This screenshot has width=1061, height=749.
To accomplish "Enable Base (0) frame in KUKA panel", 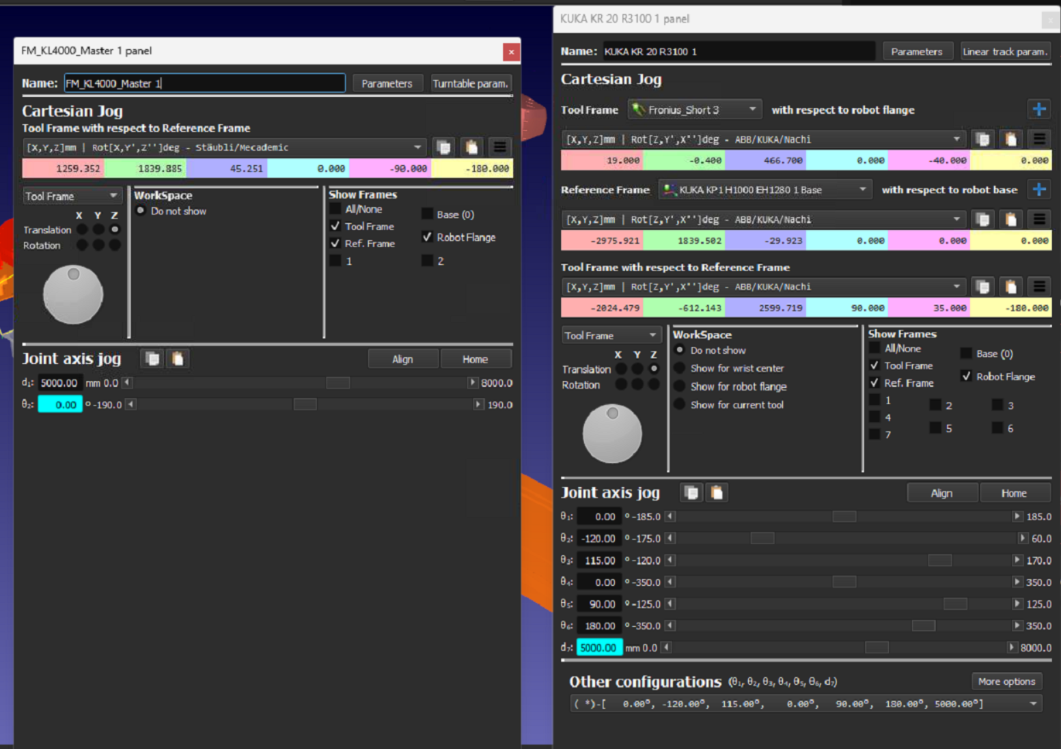I will click(966, 354).
